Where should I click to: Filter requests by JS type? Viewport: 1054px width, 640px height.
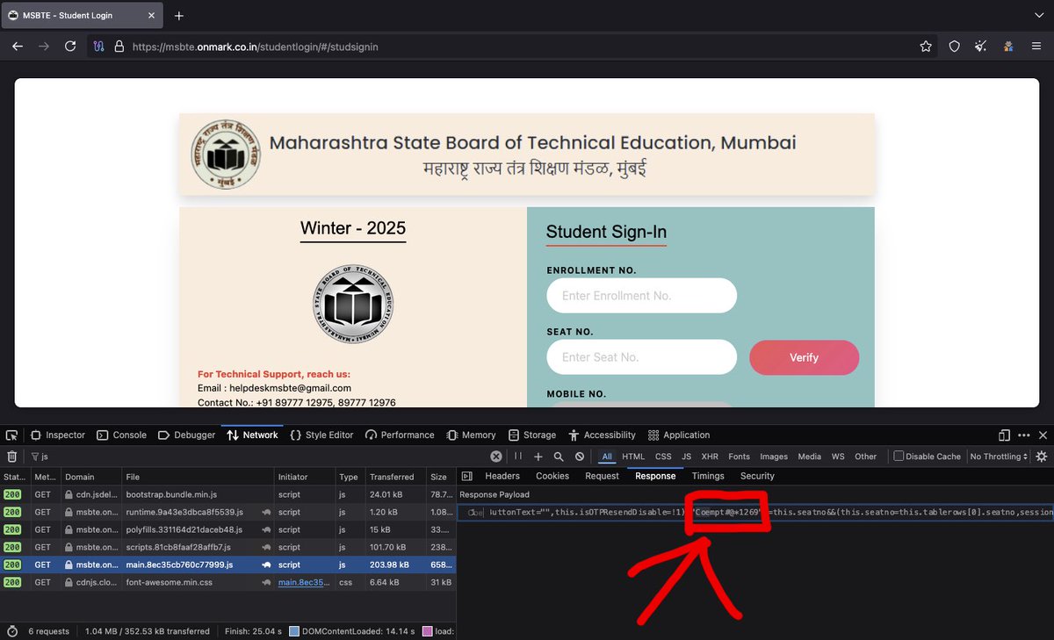687,457
